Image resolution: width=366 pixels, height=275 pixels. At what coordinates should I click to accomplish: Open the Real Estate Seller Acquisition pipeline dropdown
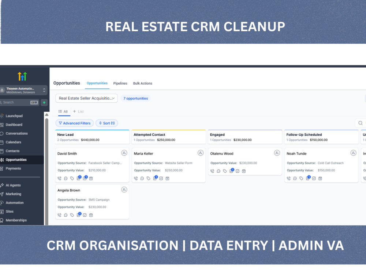(87, 98)
